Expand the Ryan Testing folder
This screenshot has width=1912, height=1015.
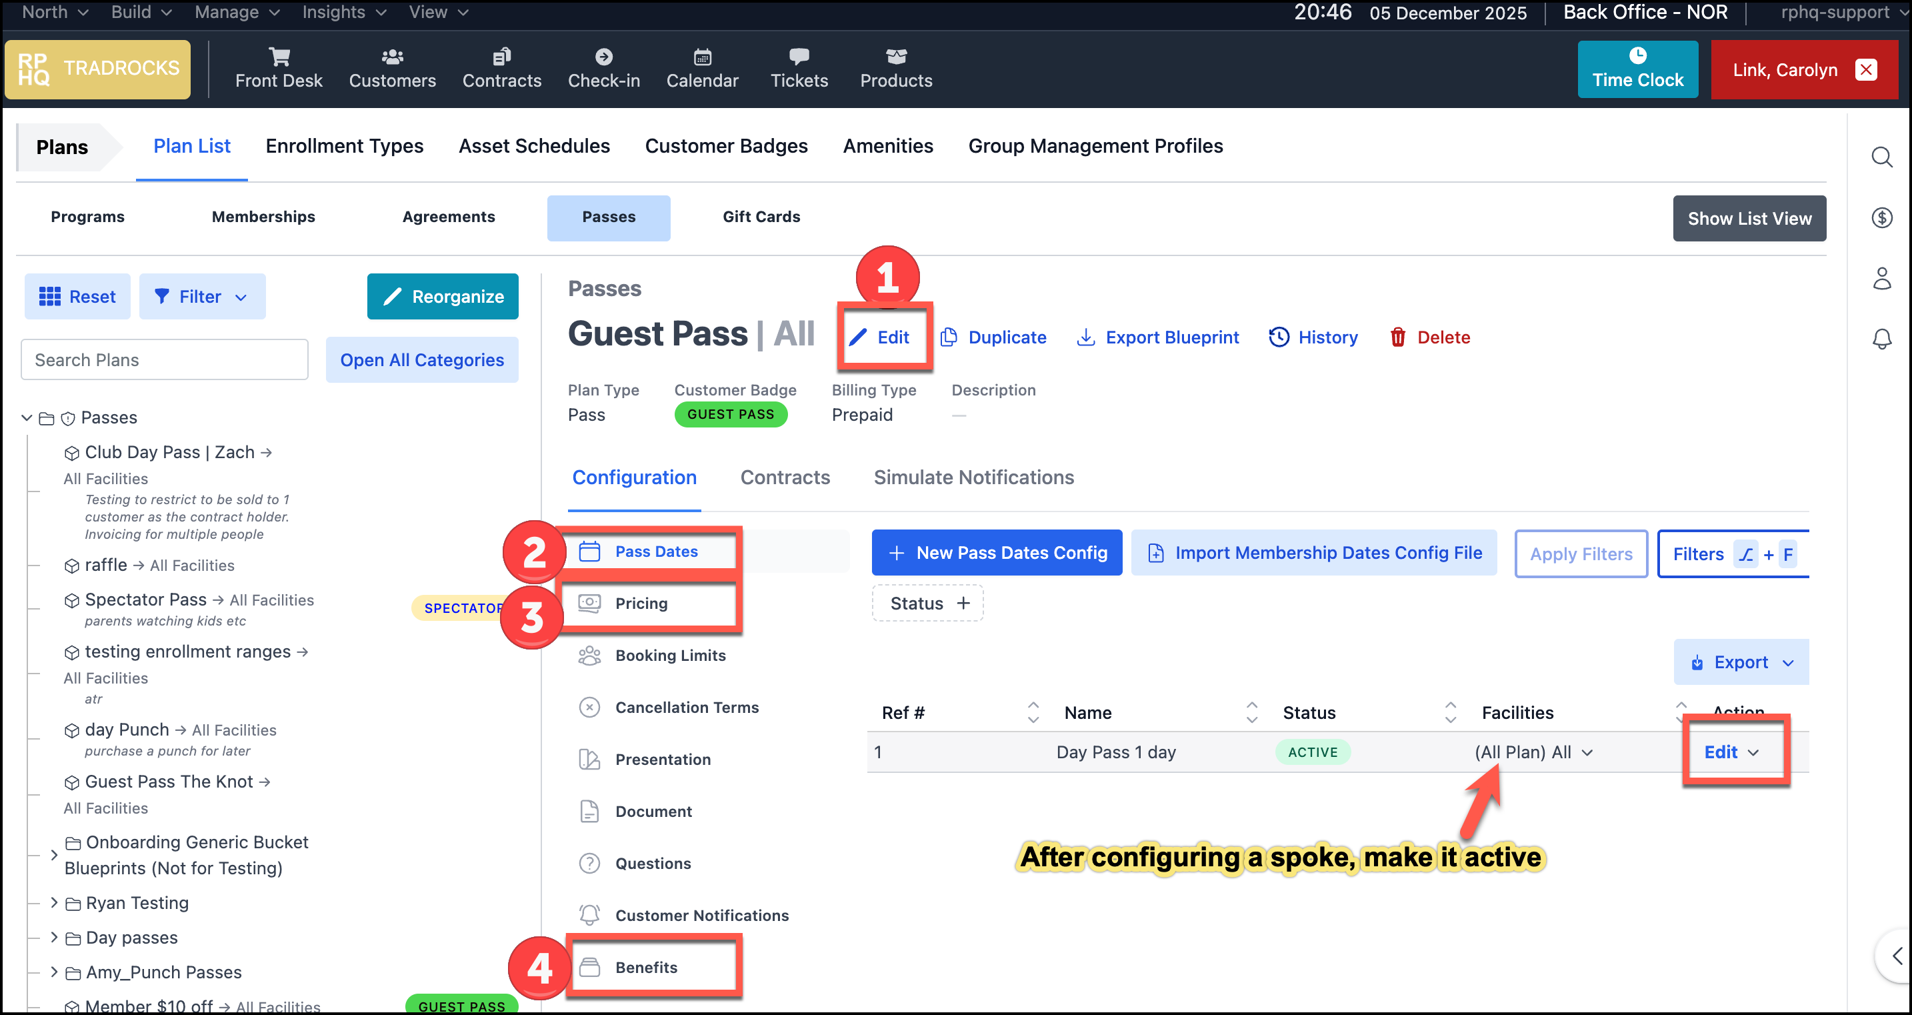tap(54, 902)
